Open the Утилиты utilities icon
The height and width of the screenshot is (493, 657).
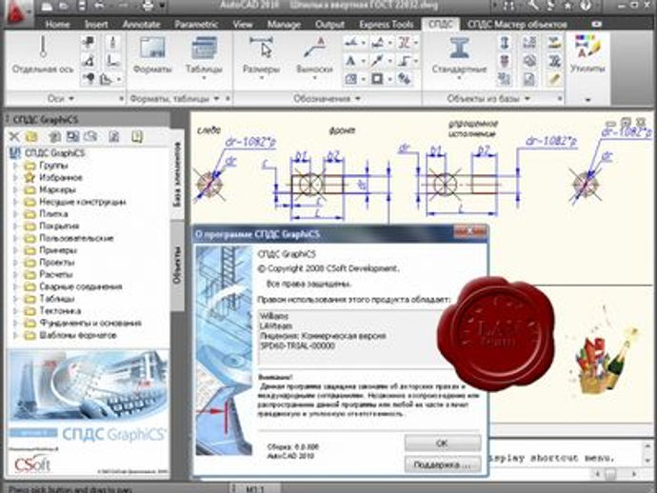coord(587,53)
